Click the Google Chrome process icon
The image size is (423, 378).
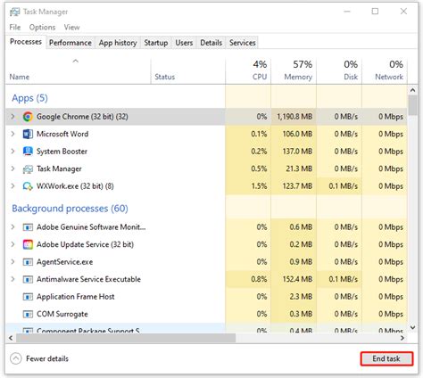[x=28, y=117]
